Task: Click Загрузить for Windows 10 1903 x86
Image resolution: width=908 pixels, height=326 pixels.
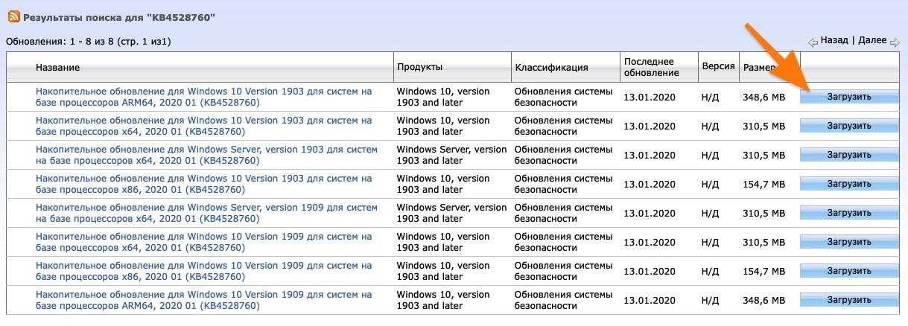Action: pyautogui.click(x=848, y=184)
